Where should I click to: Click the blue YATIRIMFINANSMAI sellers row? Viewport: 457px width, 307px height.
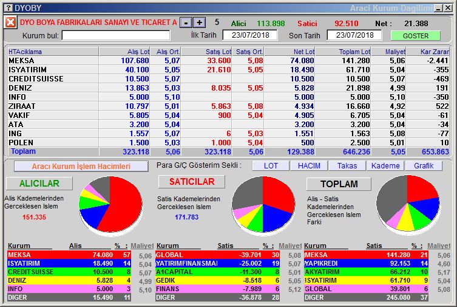217,263
